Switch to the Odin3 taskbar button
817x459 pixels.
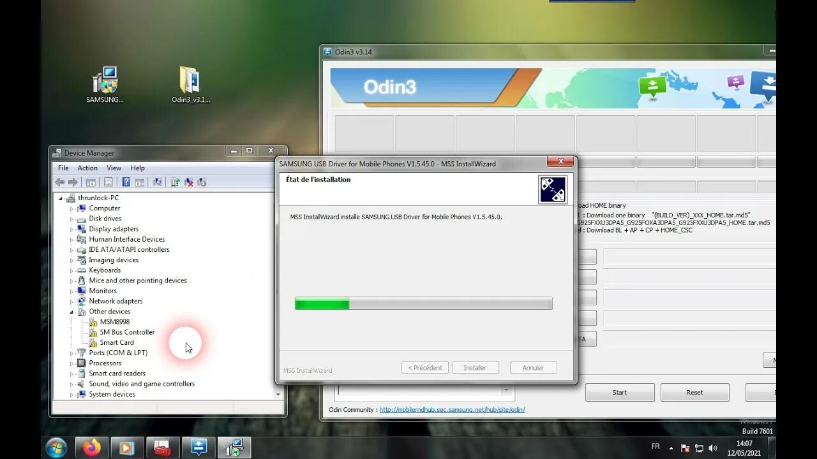(x=198, y=448)
